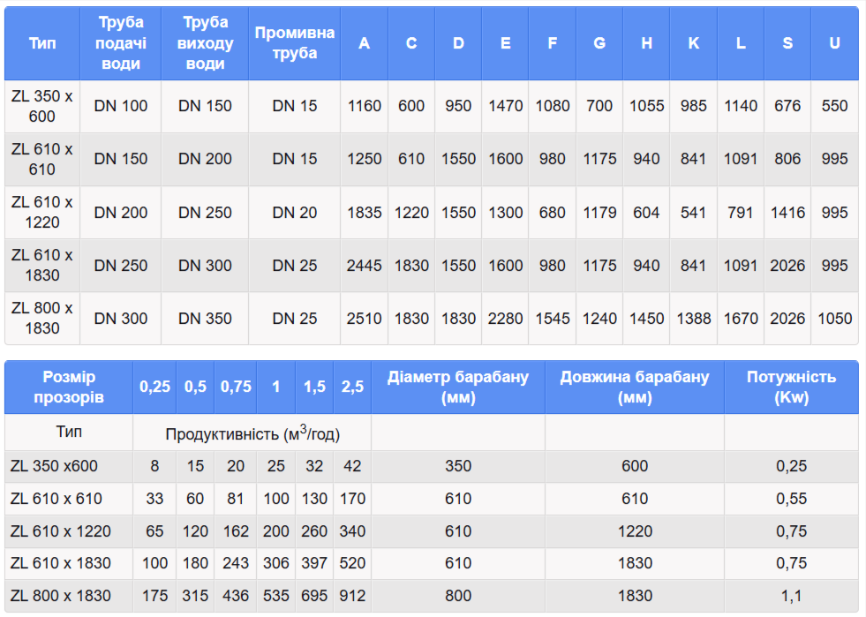Select the productivity value 912
866x617 pixels.
pos(352,596)
